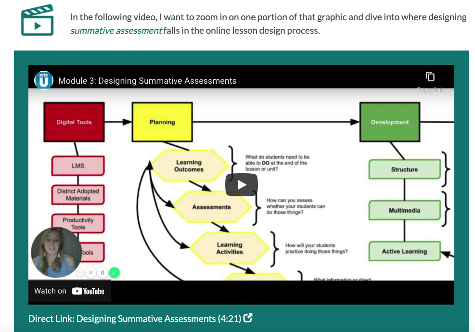Click the Copy link icon
The height and width of the screenshot is (332, 475).
point(430,77)
